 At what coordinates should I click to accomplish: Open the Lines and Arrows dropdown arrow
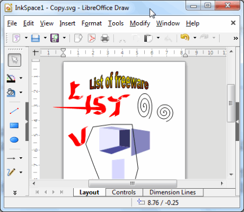click(x=21, y=158)
